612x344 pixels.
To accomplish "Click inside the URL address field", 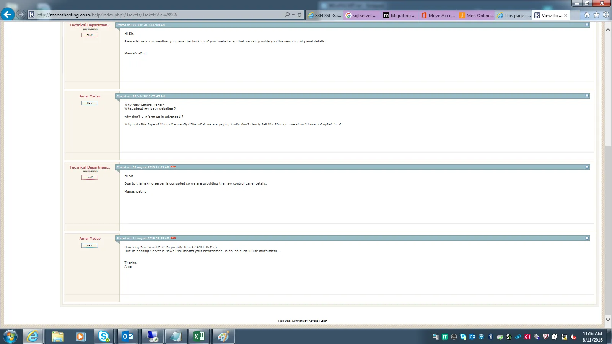I will (153, 15).
